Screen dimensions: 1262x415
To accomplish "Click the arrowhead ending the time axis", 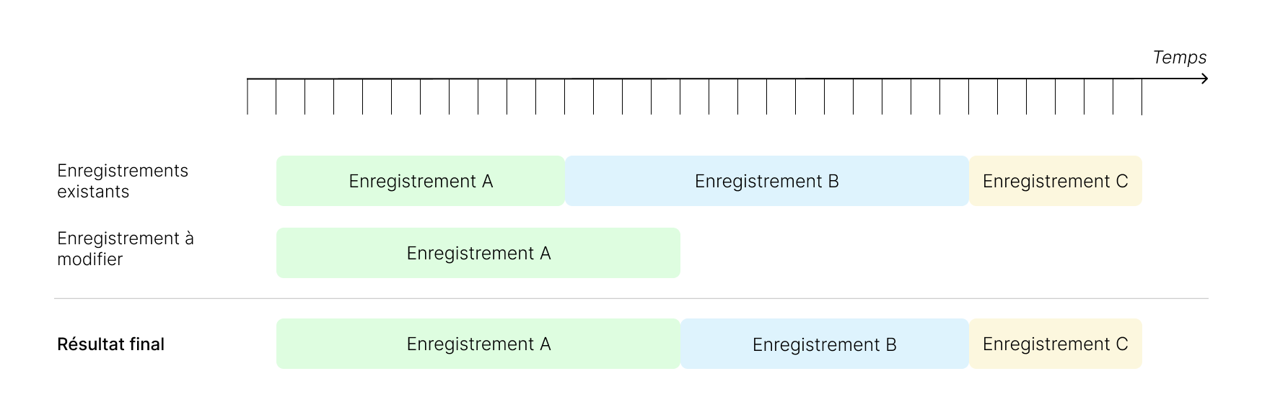I will tap(1204, 79).
